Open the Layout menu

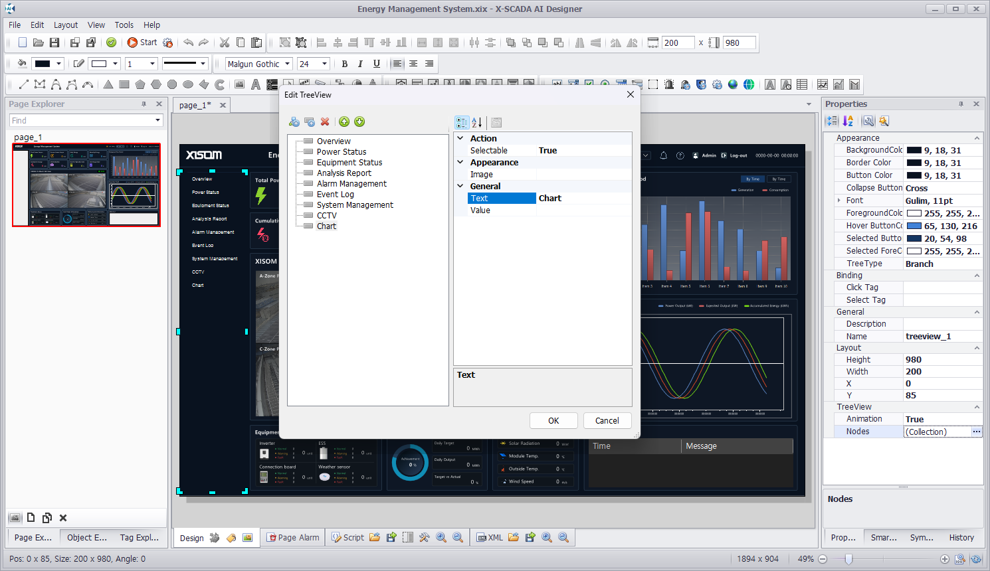[66, 25]
